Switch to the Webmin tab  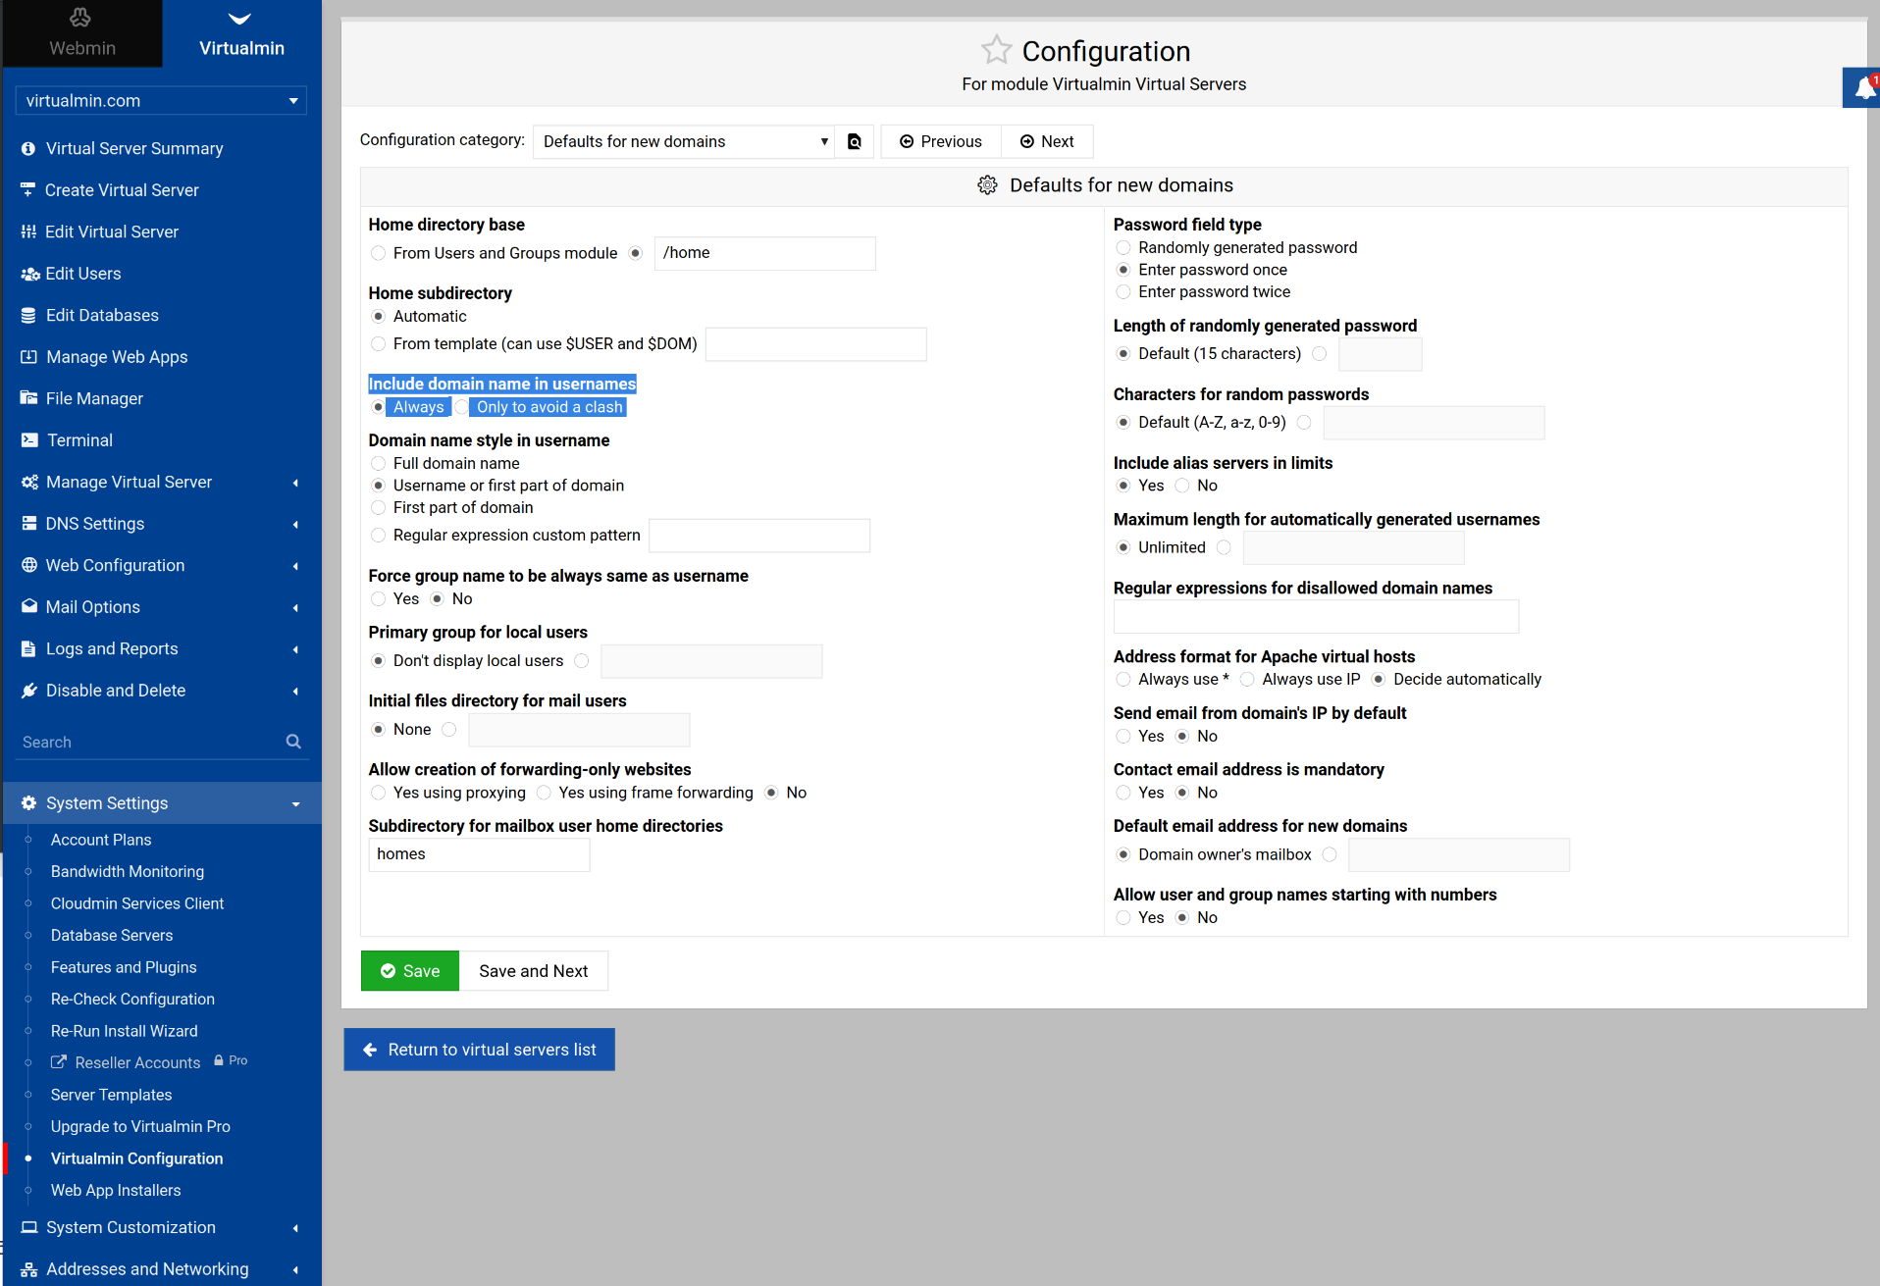coord(81,34)
